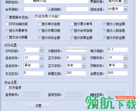
Task: Click the 打印设置 group title
Action: (x=11, y=45)
